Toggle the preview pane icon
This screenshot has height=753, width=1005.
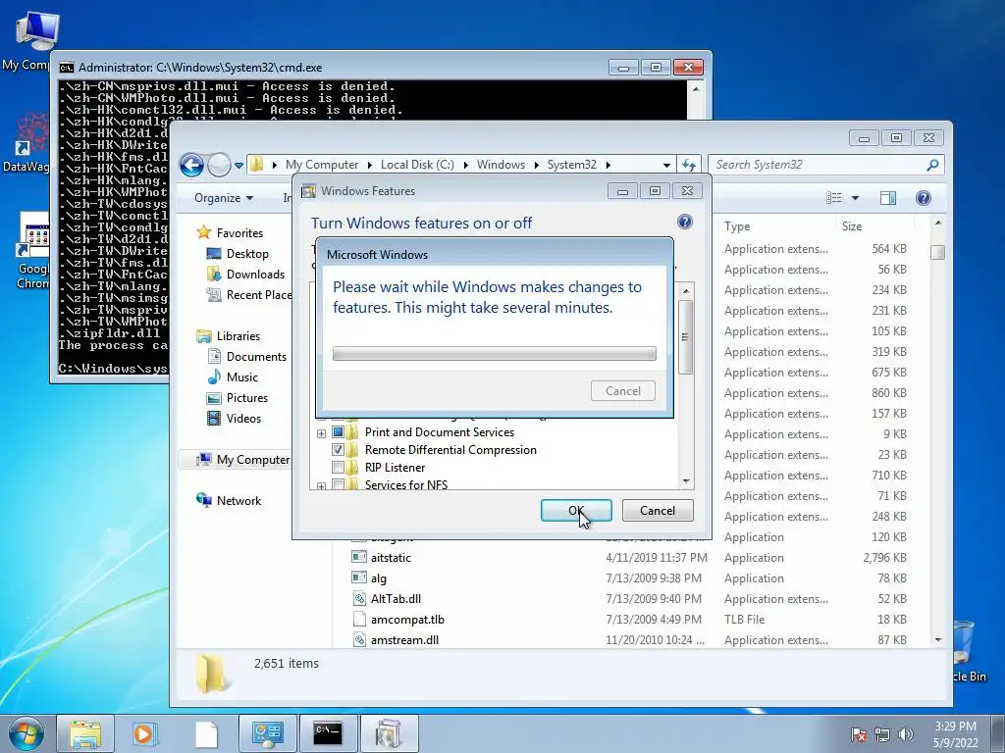click(x=888, y=198)
